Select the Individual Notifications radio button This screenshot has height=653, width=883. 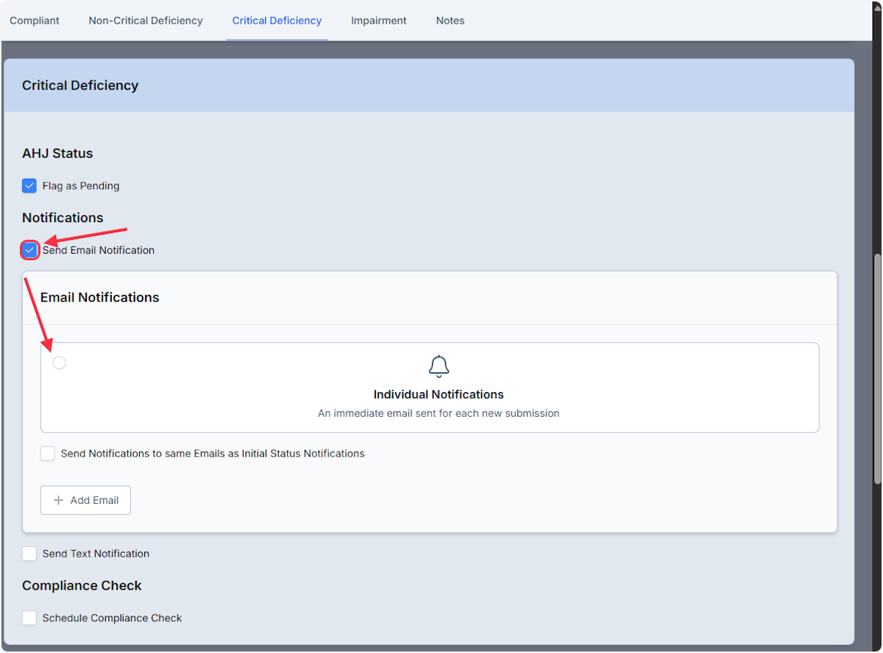point(60,363)
